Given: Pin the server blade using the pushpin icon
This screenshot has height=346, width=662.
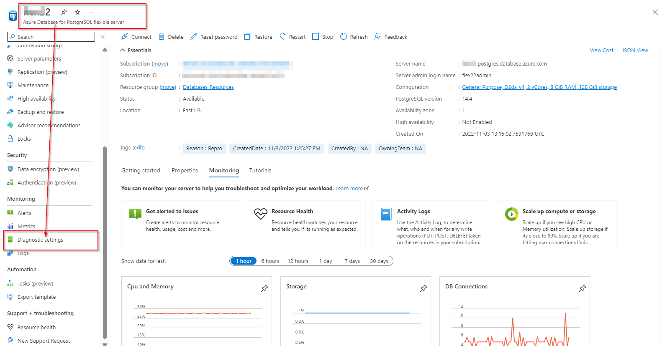Looking at the screenshot, I should click(x=64, y=12).
